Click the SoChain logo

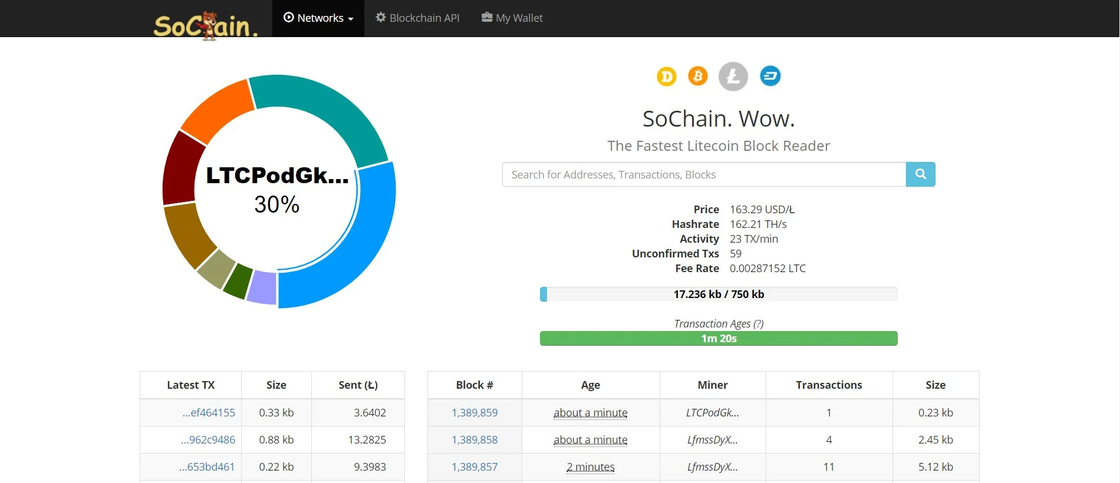(x=206, y=25)
